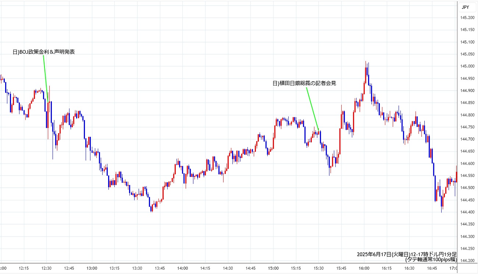Screen dimensions: 478x274
Task: Click the 14:30 time axis label
Action: click(x=228, y=268)
